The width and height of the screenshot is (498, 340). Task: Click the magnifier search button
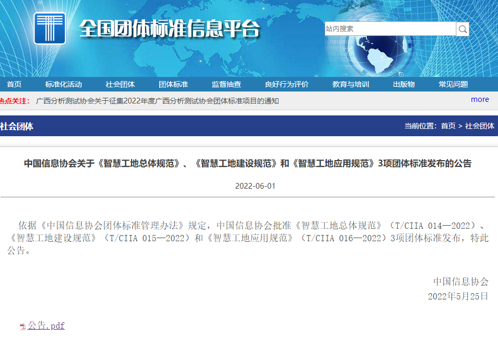[x=463, y=29]
